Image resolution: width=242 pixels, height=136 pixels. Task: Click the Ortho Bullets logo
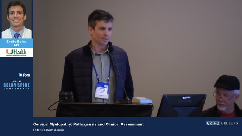222,123
